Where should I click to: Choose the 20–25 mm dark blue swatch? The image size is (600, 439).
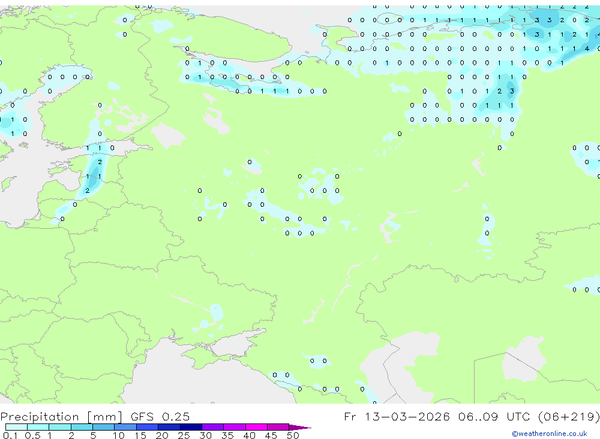169,427
